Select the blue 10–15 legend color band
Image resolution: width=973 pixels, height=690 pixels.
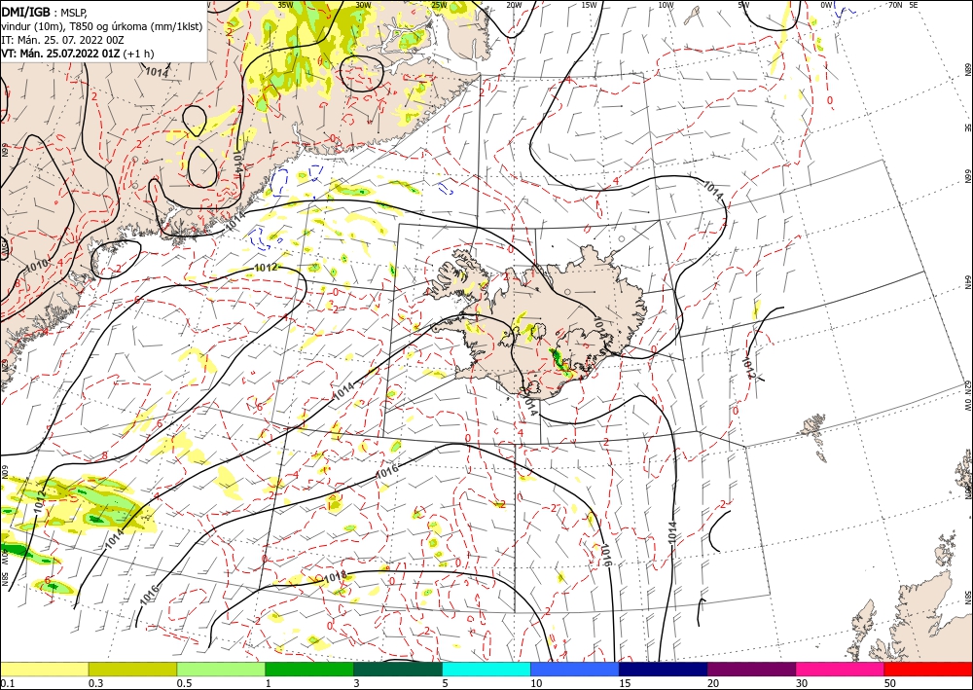[x=575, y=670]
